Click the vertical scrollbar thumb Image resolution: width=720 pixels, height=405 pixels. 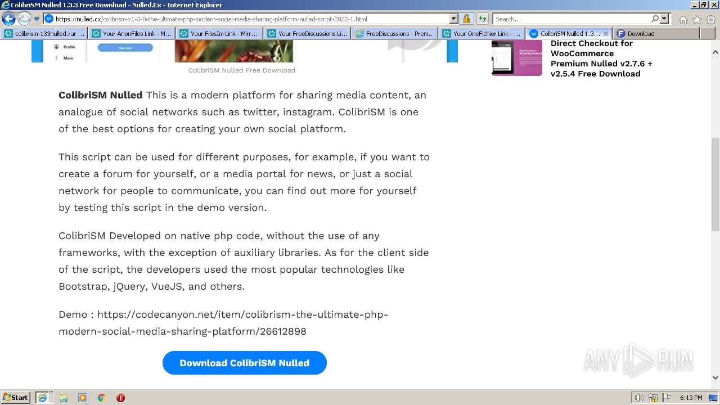point(715,184)
